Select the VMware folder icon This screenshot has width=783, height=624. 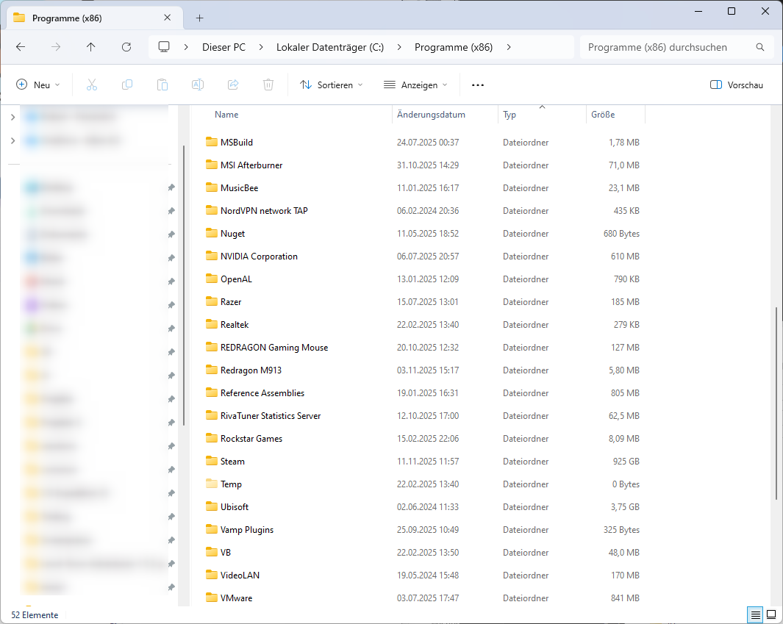[212, 598]
